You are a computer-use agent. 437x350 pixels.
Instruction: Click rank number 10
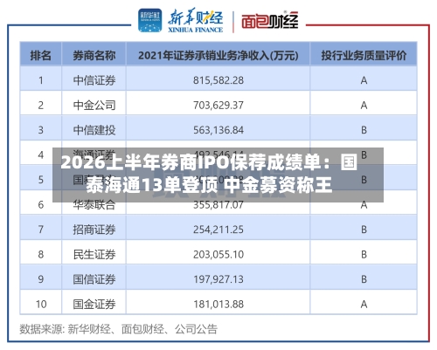tap(41, 305)
